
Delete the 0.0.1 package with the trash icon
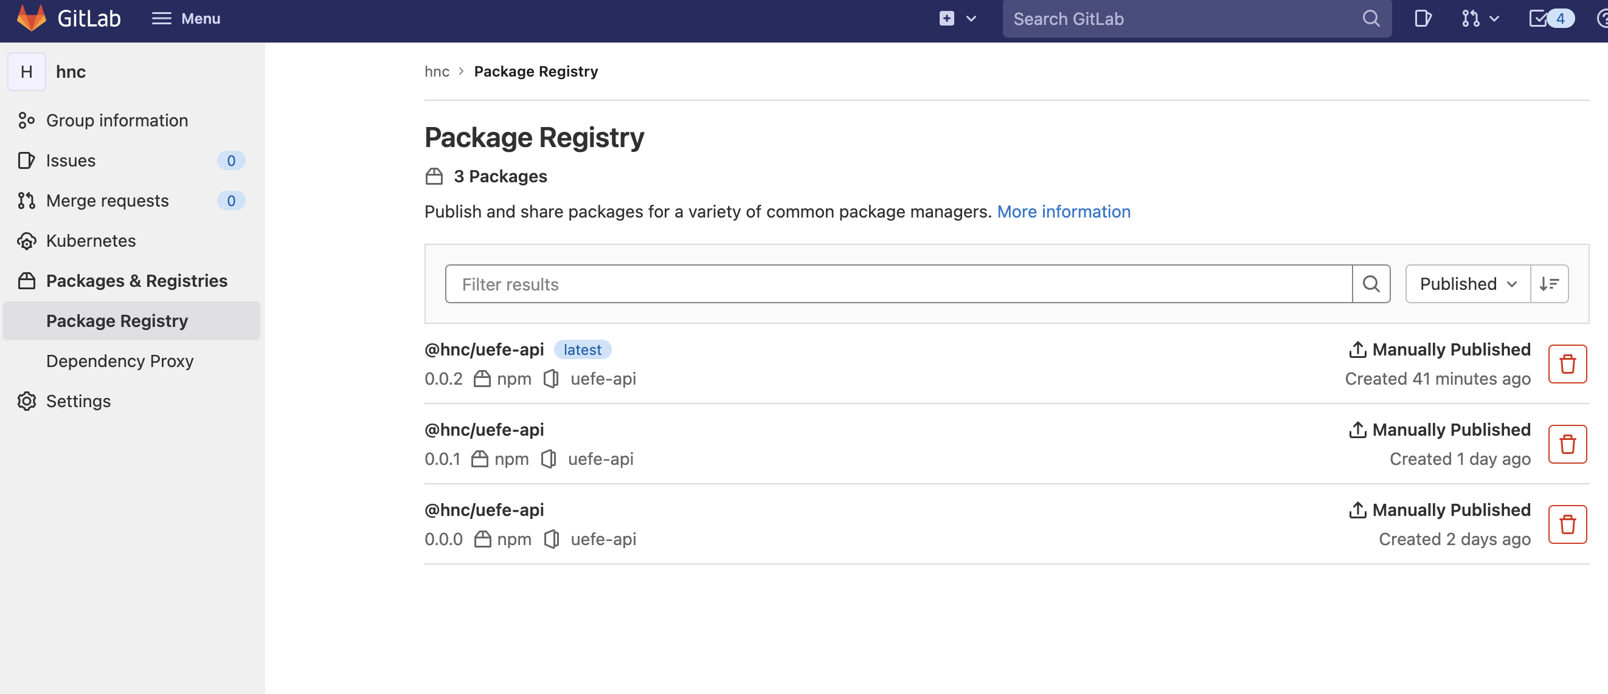click(x=1567, y=444)
